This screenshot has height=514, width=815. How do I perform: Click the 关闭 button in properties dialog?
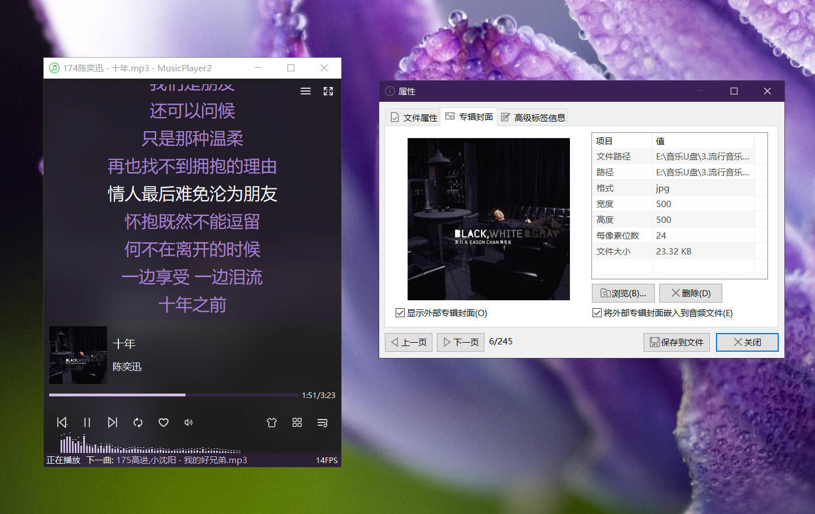click(x=747, y=342)
